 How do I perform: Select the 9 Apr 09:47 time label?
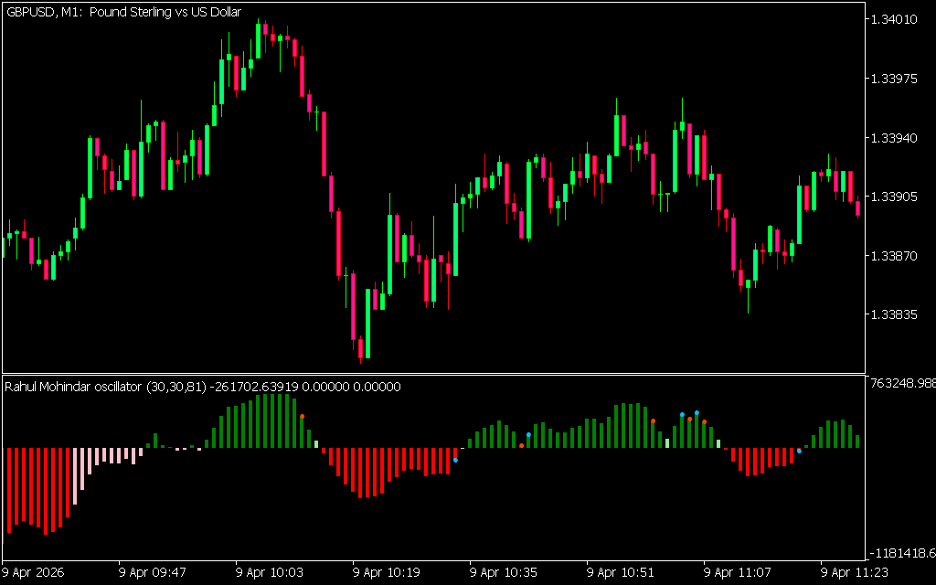point(153,573)
